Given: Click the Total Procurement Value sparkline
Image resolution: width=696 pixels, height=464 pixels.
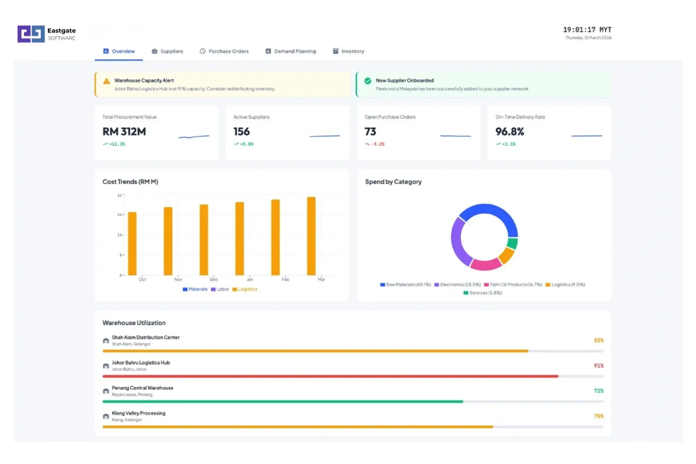Looking at the screenshot, I should 194,136.
